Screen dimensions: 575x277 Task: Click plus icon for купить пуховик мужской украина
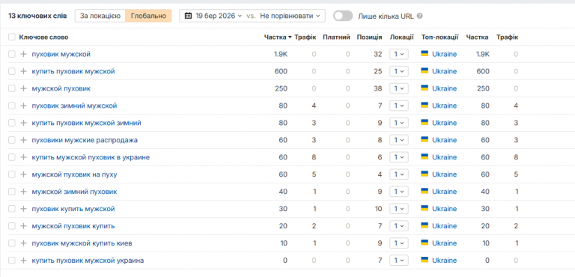[x=23, y=261]
